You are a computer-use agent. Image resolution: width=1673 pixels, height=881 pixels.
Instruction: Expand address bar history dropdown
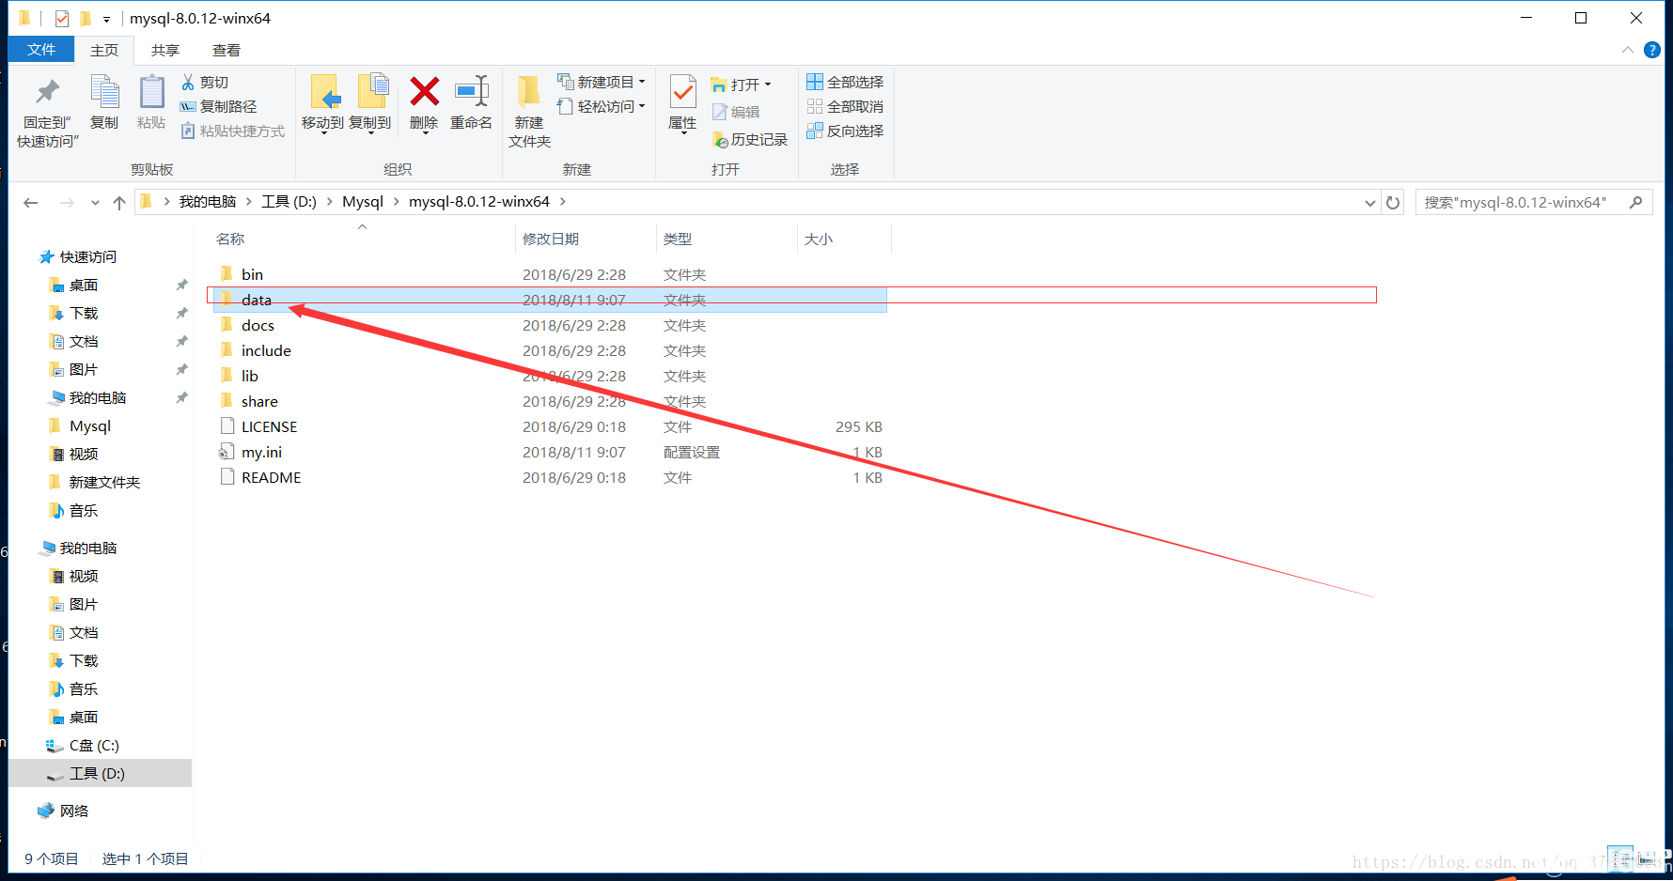(x=1369, y=202)
